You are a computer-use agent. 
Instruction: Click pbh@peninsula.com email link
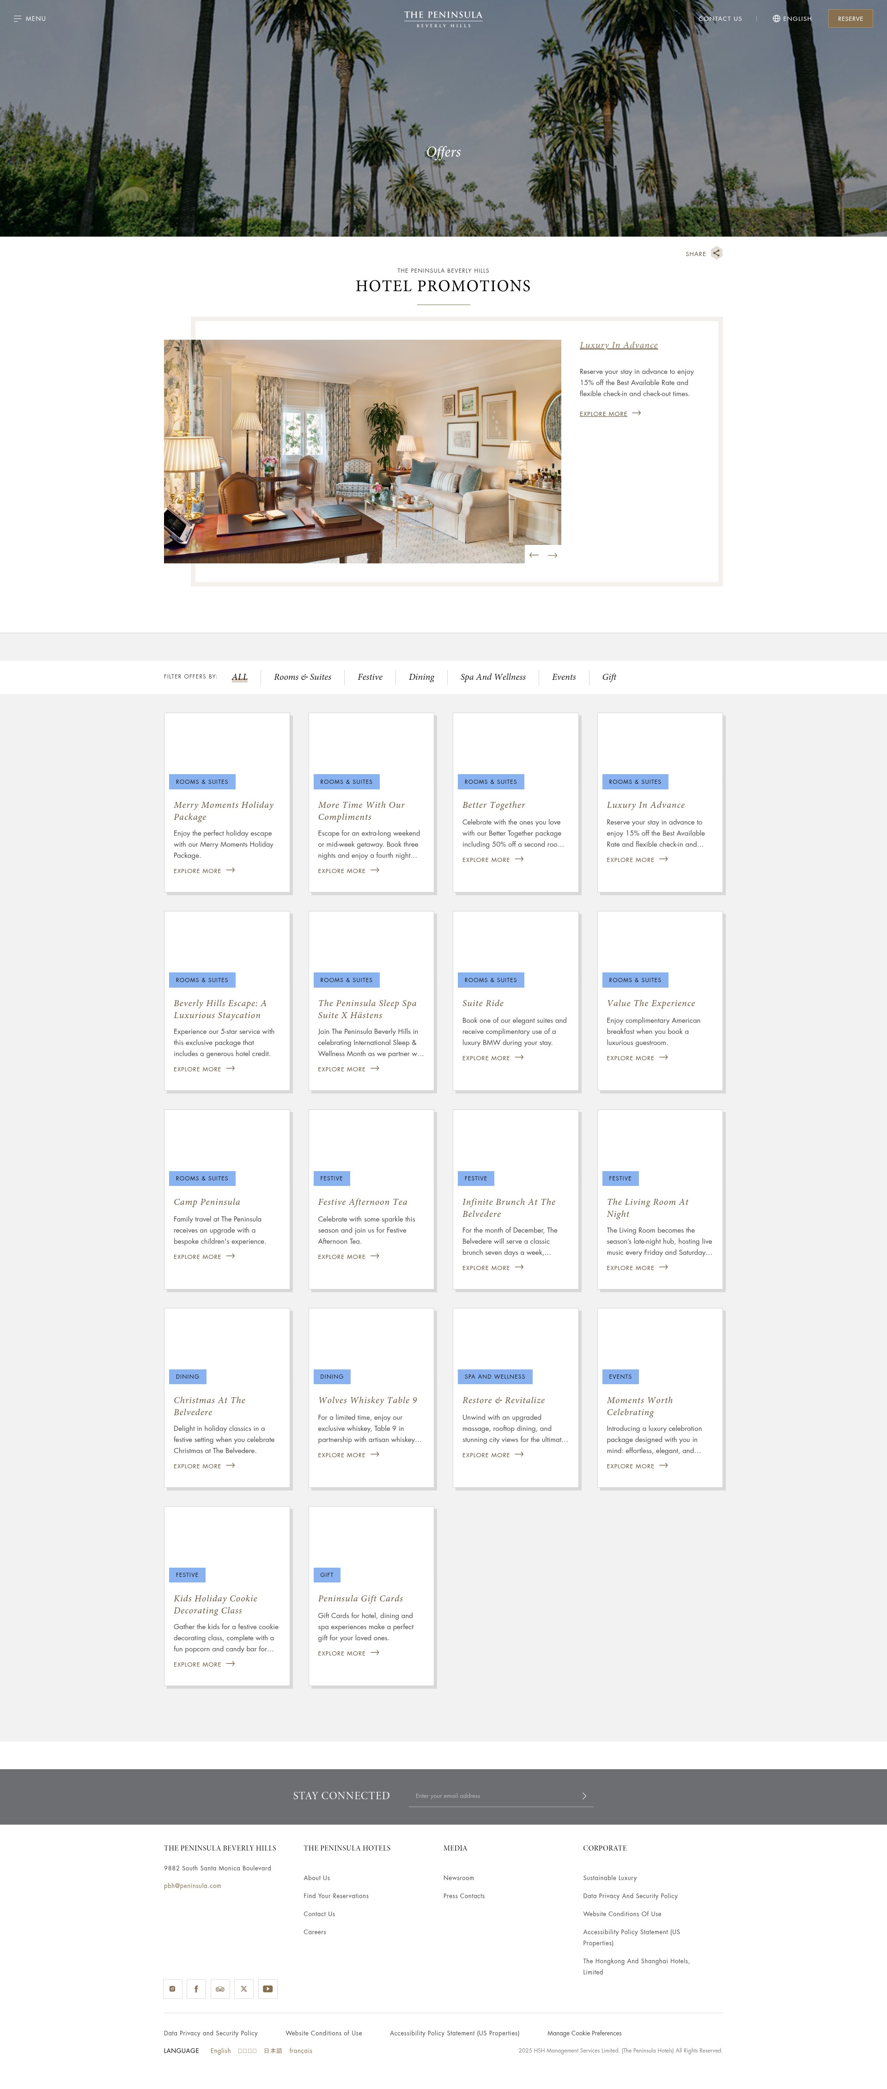pos(192,1886)
